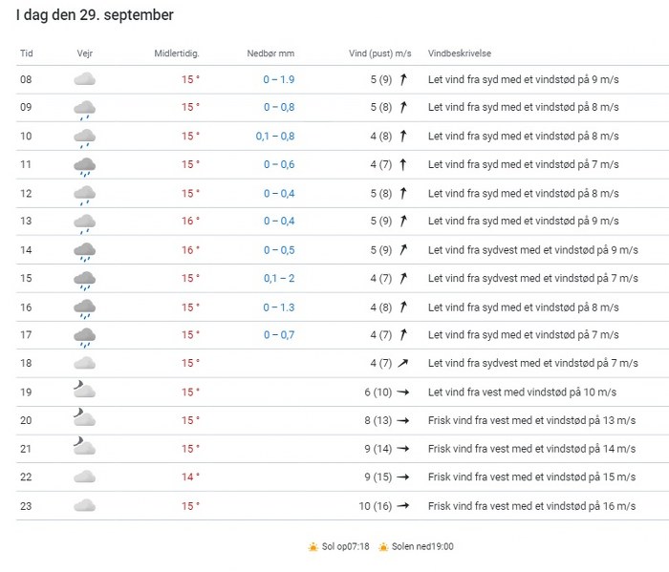This screenshot has width=669, height=572.
Task: Click the south wind arrow at 10
Action: coord(402,136)
